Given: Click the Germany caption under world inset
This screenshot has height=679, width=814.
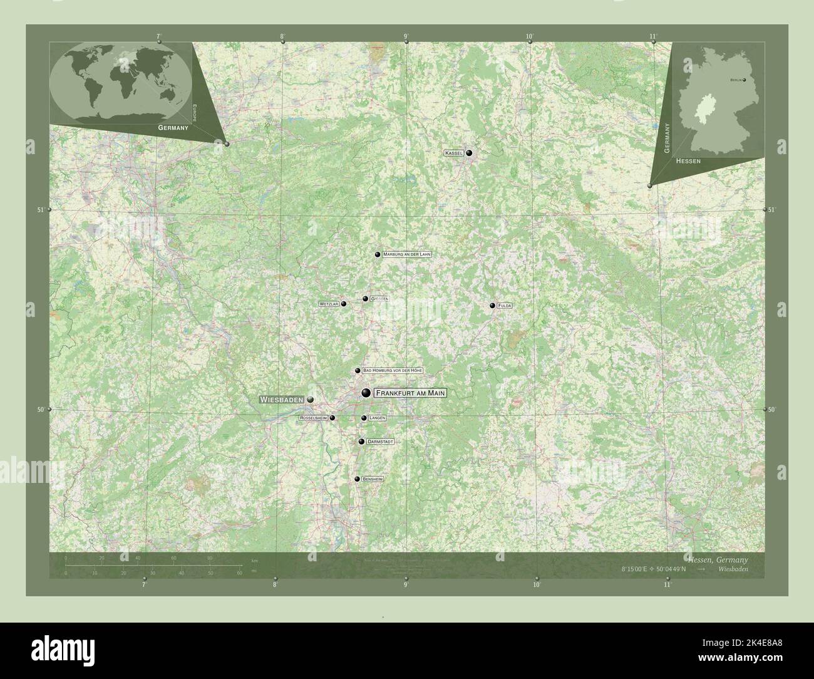Looking at the screenshot, I should 173,128.
